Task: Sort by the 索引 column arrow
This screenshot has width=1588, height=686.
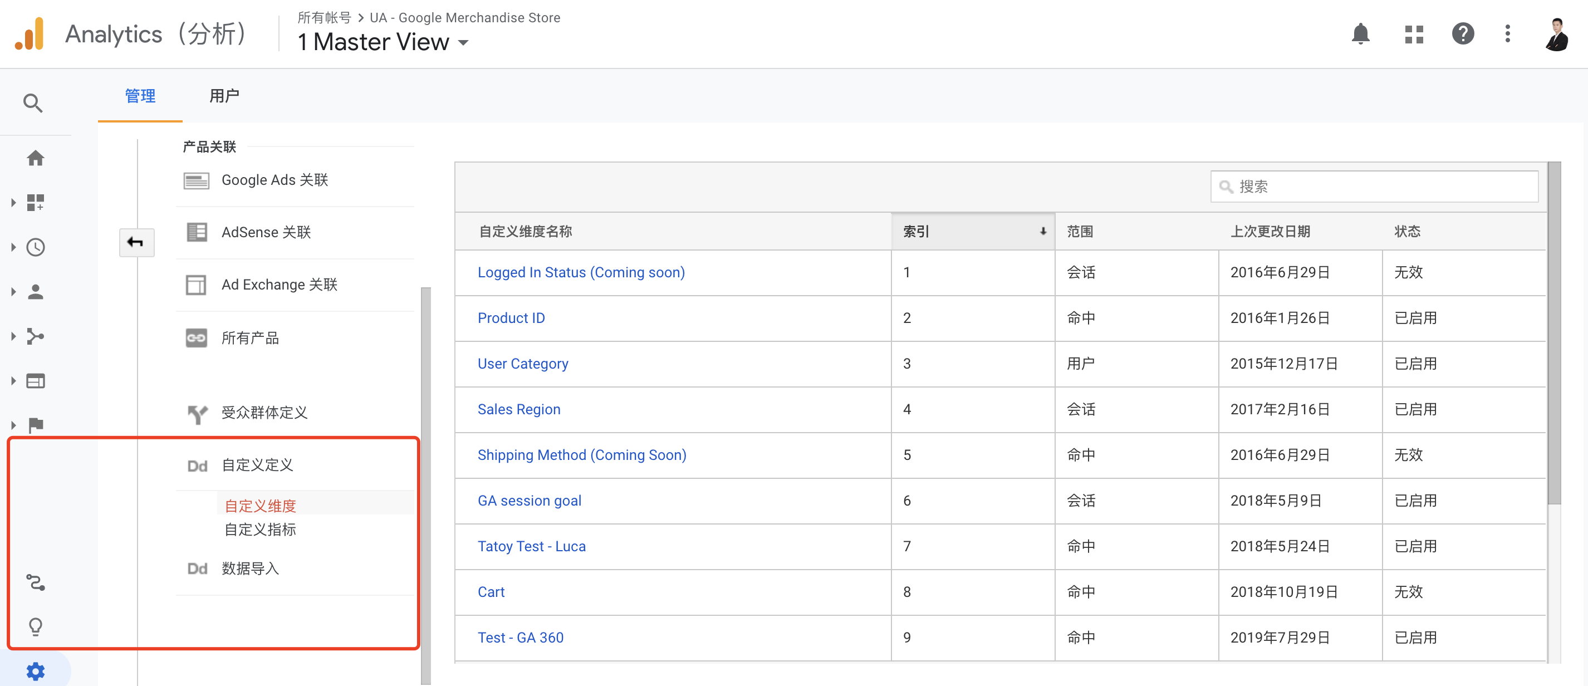Action: point(1042,231)
